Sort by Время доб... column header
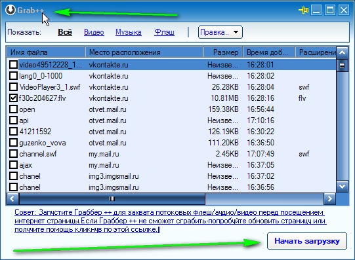 269,52
